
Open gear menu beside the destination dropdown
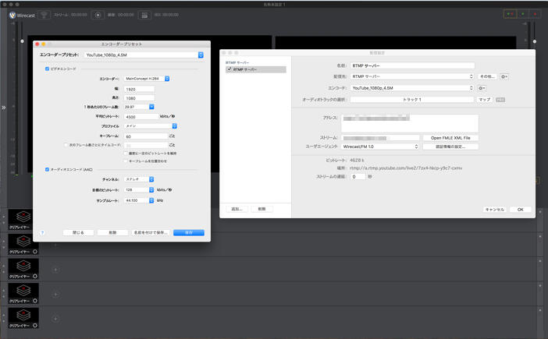[504, 76]
